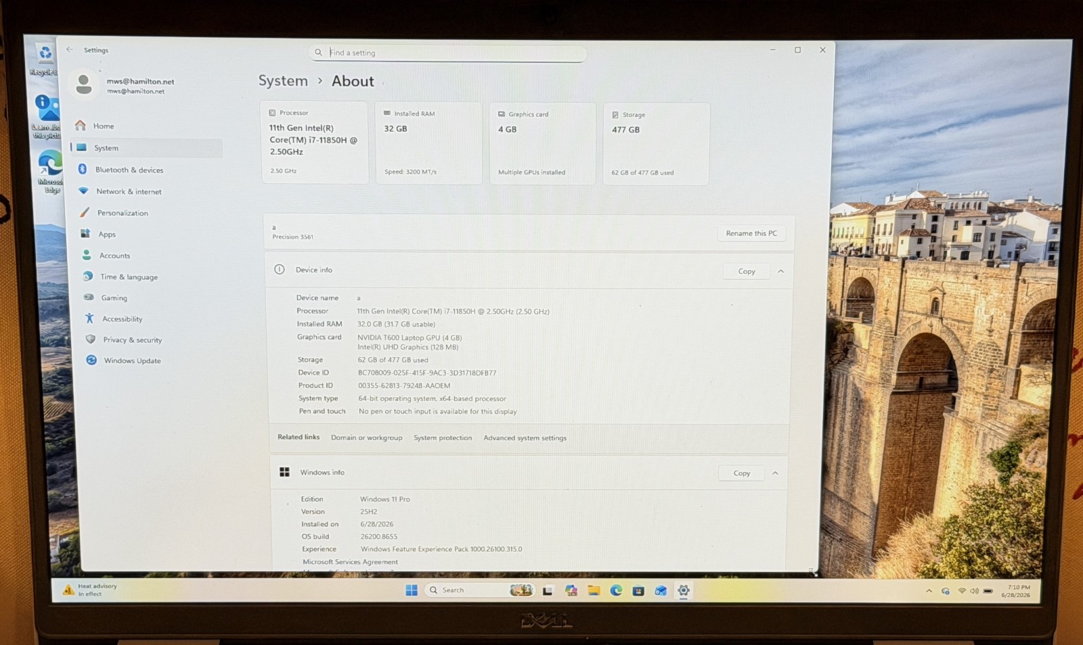Open Learn about this picture desktop icon
The height and width of the screenshot is (645, 1083).
pos(46,117)
